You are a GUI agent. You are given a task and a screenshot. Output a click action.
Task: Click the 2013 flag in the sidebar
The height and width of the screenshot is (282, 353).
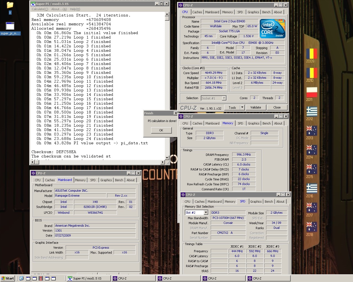pyautogui.click(x=312, y=131)
